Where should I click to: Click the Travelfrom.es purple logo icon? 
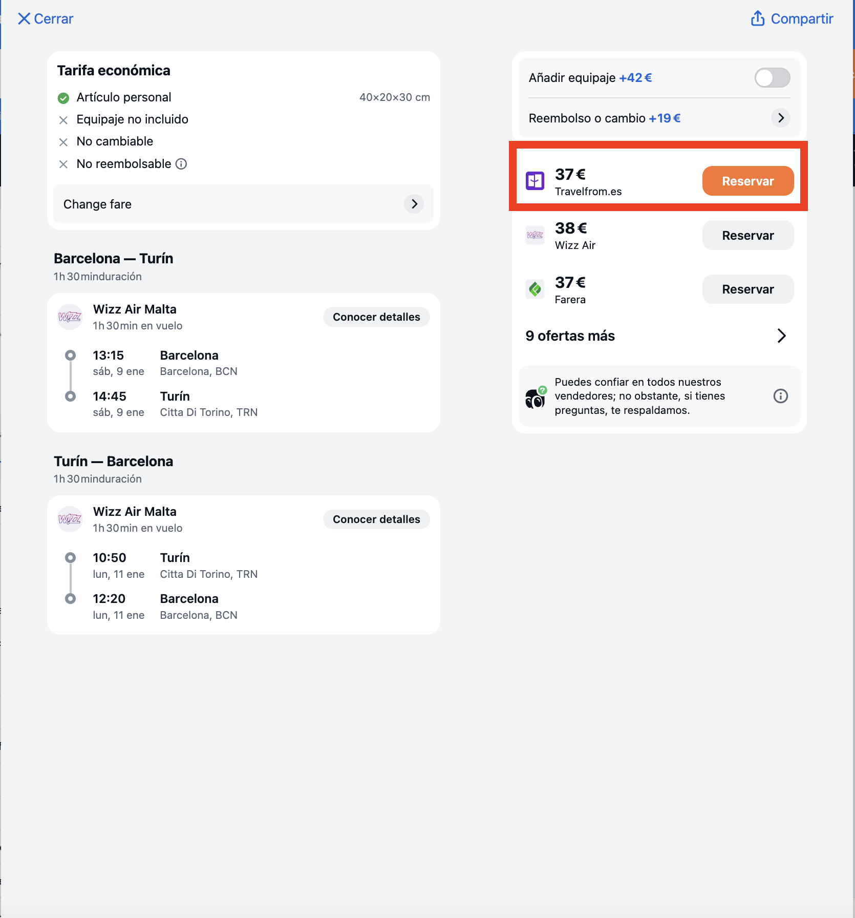(535, 181)
